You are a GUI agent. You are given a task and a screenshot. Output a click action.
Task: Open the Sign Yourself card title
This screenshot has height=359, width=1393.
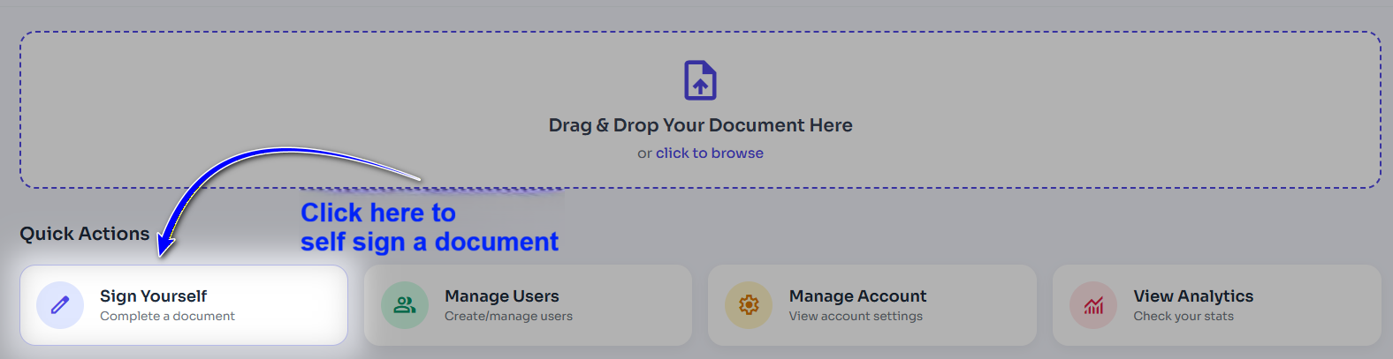153,296
